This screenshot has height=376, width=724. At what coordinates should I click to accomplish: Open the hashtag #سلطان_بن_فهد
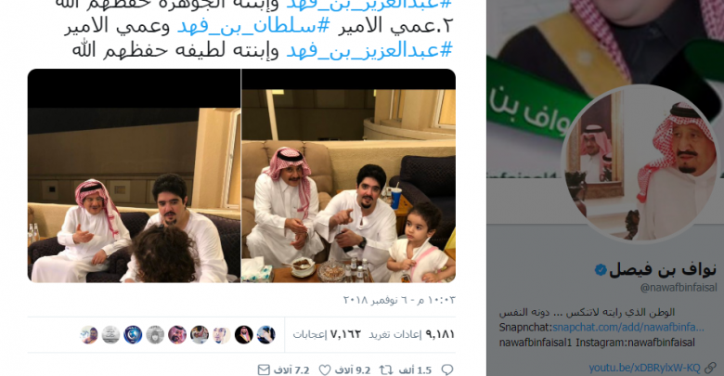[253, 26]
